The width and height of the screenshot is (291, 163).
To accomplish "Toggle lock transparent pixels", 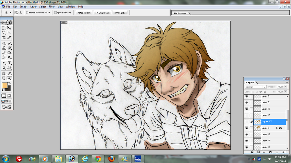I will click(x=253, y=92).
